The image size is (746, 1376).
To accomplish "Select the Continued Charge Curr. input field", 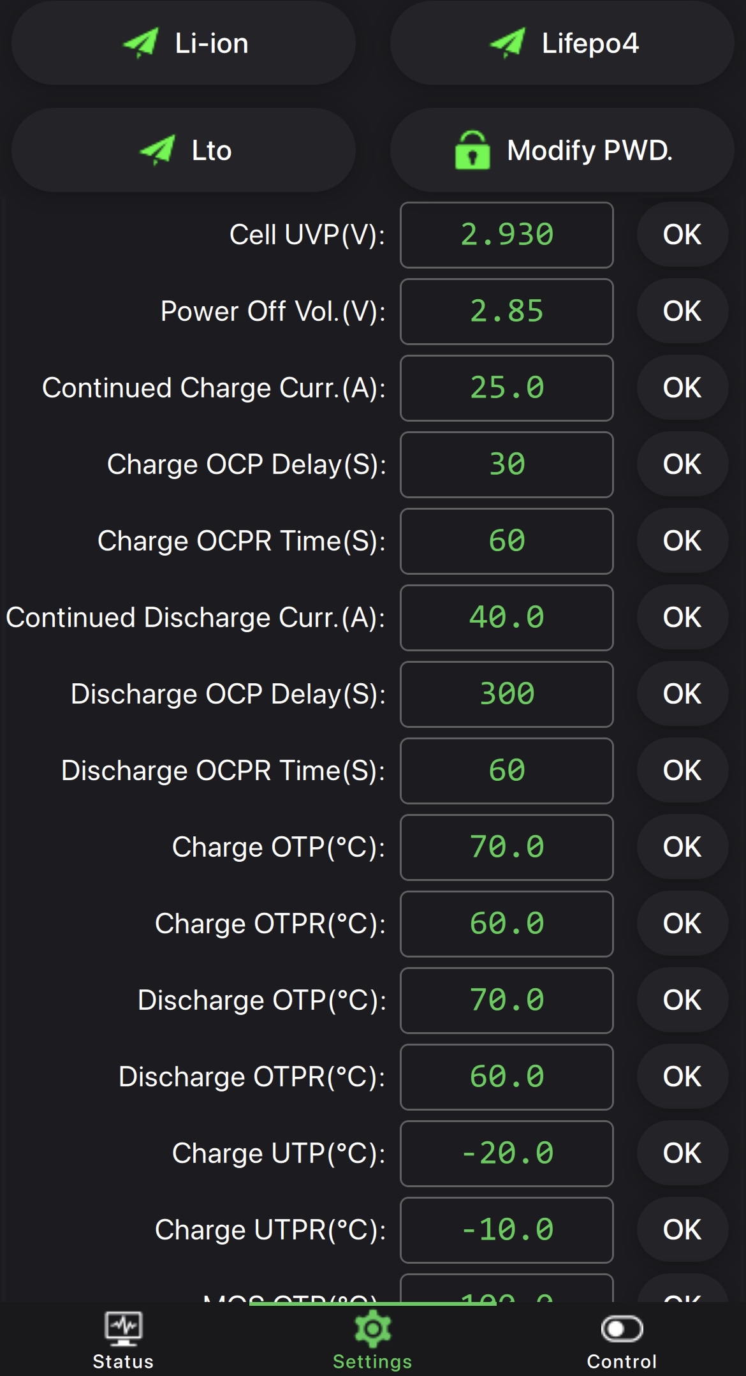I will click(507, 388).
